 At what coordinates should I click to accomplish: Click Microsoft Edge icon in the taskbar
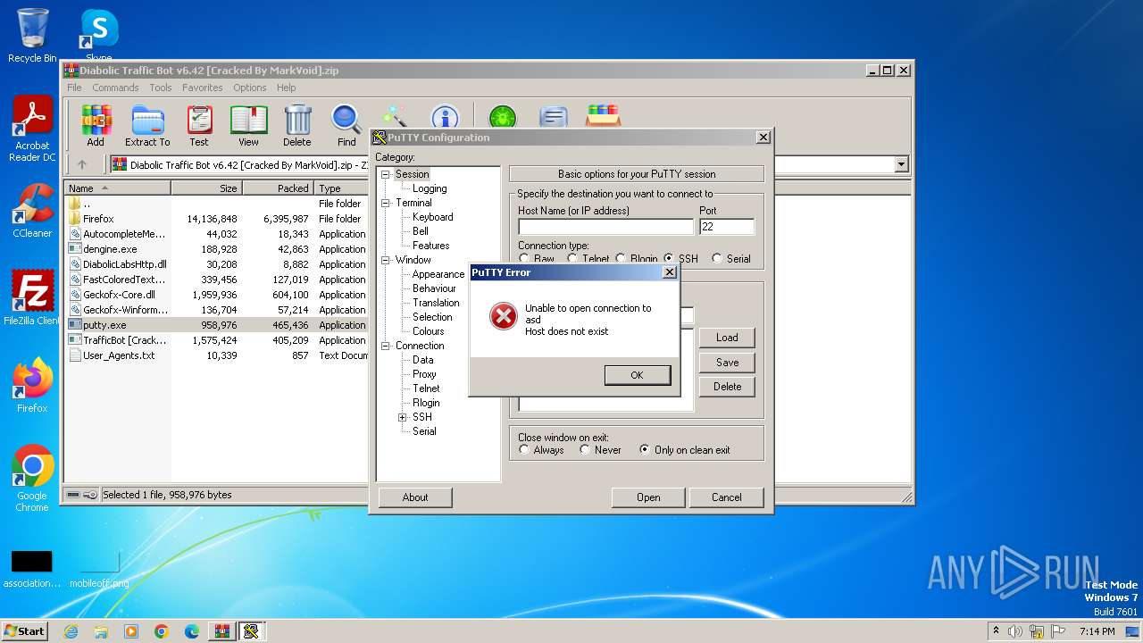(x=191, y=631)
